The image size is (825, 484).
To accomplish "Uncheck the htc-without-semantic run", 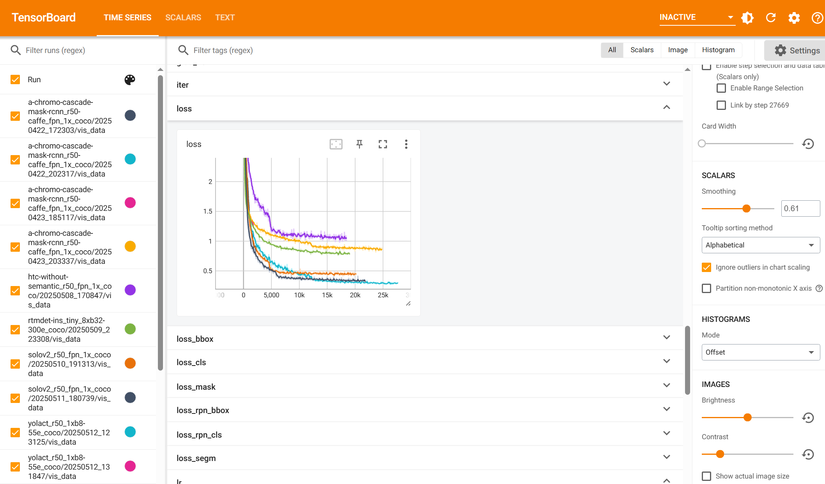I will (15, 291).
